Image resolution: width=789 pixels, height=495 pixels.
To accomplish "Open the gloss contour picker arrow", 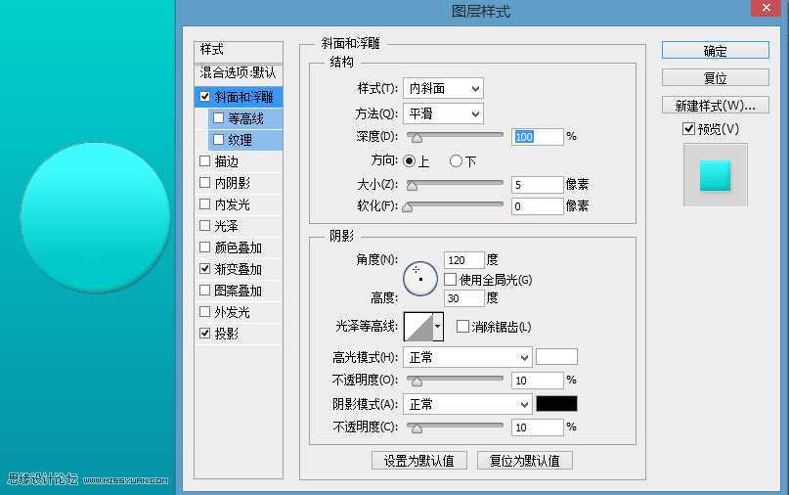I will point(438,326).
